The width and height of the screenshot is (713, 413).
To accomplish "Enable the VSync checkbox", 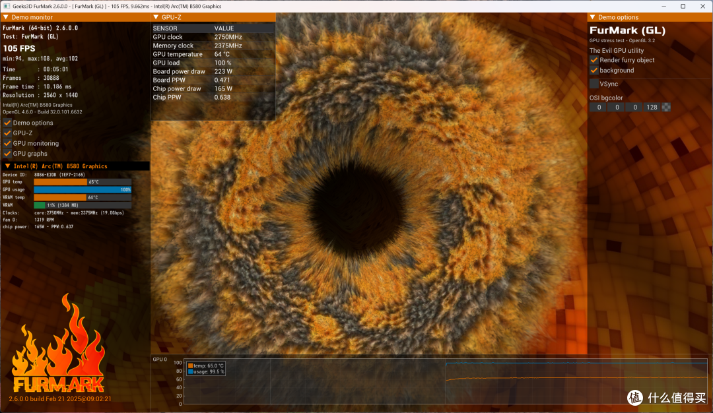I will pyautogui.click(x=594, y=84).
